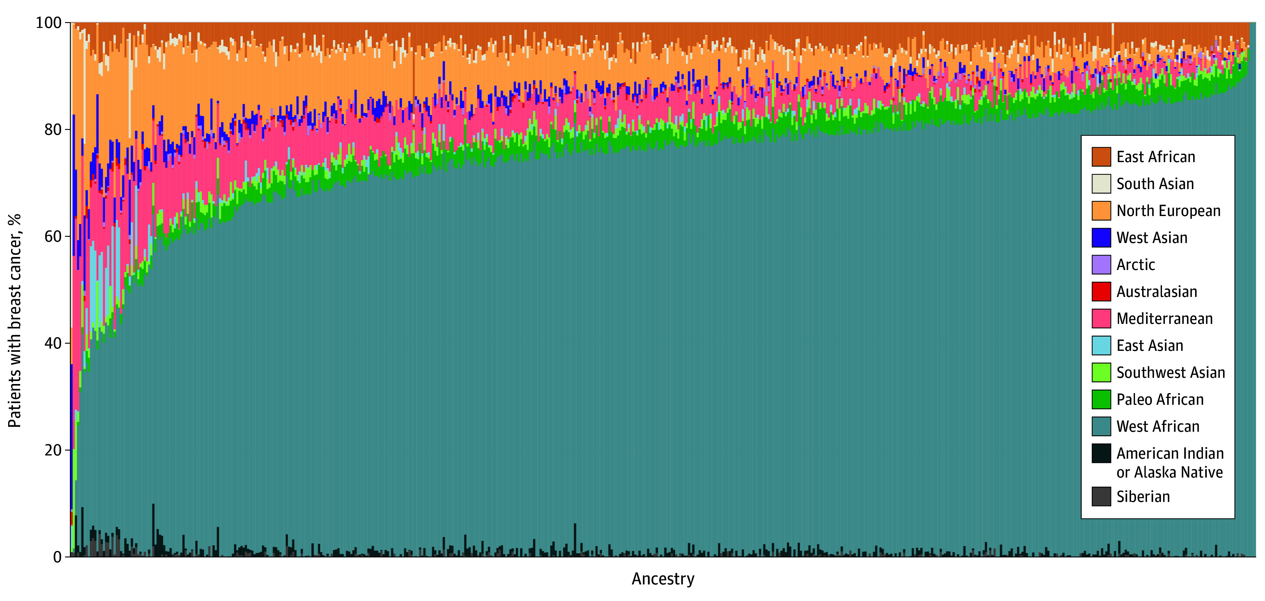Click the y-axis tick label 20

[53, 450]
